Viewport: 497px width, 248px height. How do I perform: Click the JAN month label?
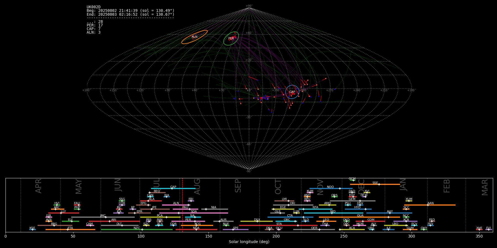[x=403, y=185]
